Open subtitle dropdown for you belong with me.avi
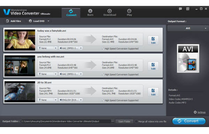The width and height of the screenshot is (209, 134). click(48, 74)
